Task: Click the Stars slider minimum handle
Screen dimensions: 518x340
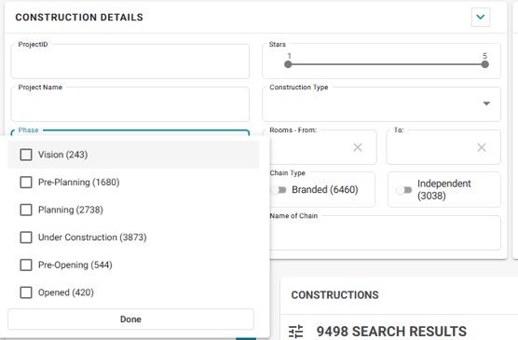Action: tap(288, 64)
